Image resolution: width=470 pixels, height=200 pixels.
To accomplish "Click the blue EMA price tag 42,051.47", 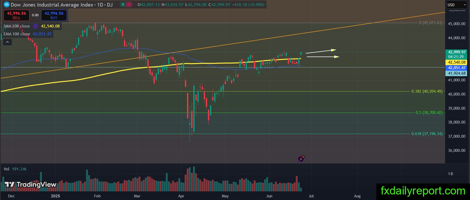I will (457, 68).
